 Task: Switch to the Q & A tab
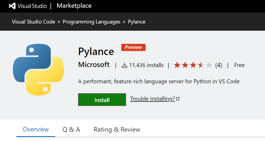coord(71,129)
